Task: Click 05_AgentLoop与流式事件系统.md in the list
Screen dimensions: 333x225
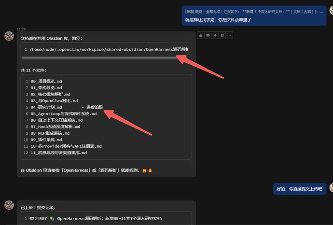Action: (x=64, y=114)
